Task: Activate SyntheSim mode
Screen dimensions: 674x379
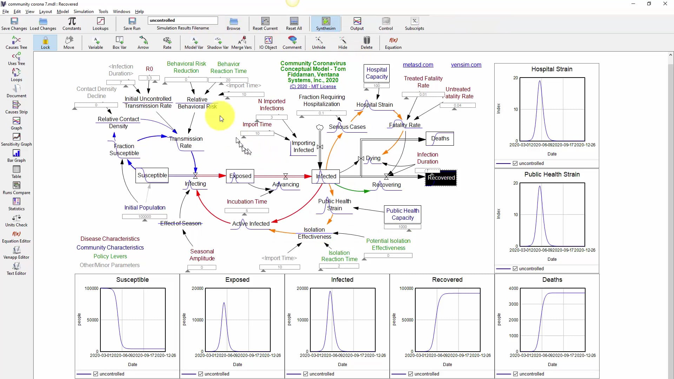Action: pos(326,24)
